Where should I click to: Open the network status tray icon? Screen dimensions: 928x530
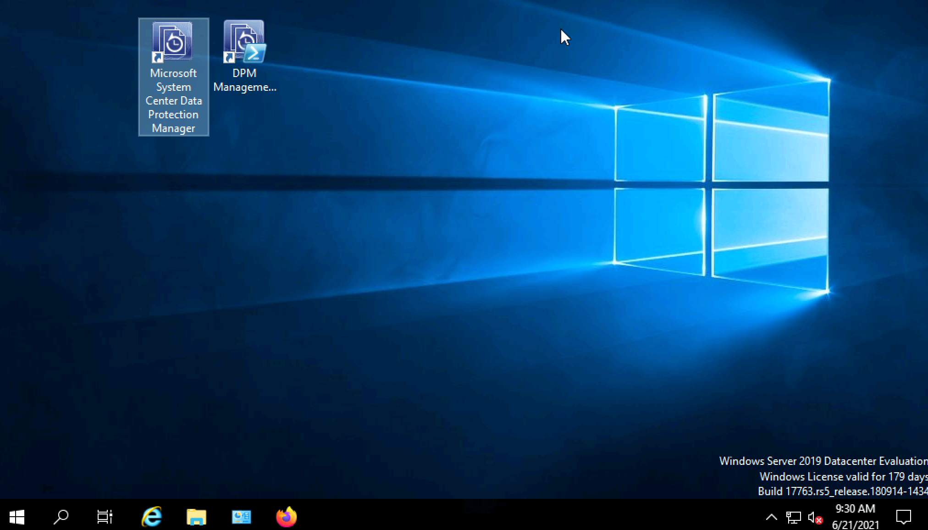pyautogui.click(x=794, y=517)
